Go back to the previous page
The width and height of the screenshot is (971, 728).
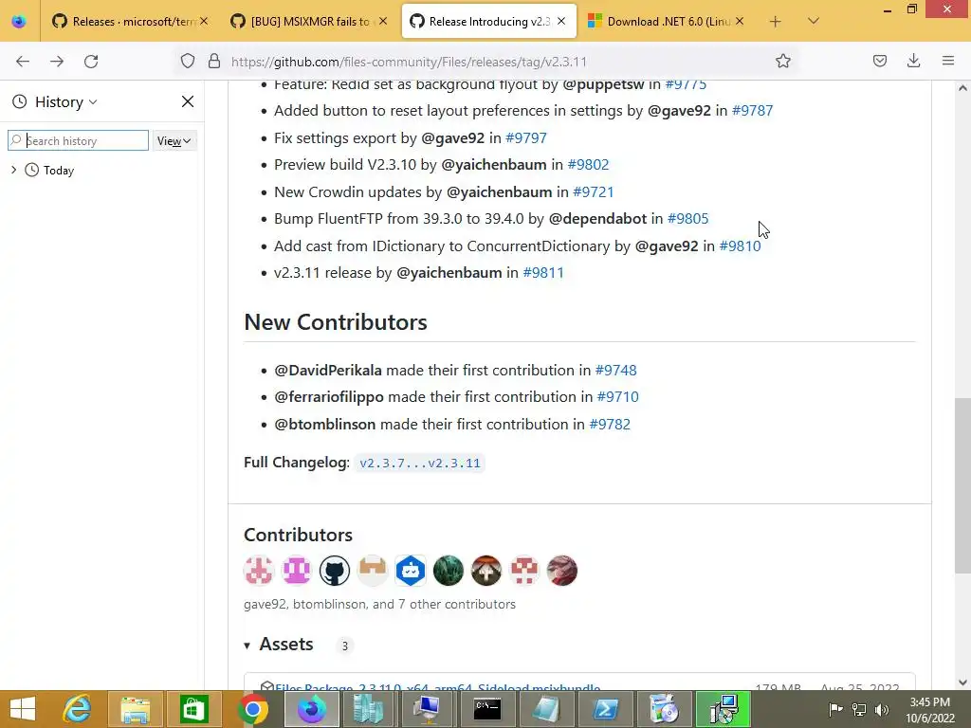23,62
